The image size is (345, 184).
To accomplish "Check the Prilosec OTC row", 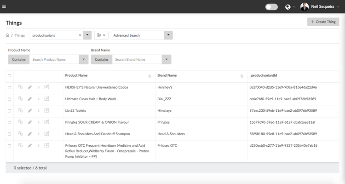I will [x=10, y=146].
